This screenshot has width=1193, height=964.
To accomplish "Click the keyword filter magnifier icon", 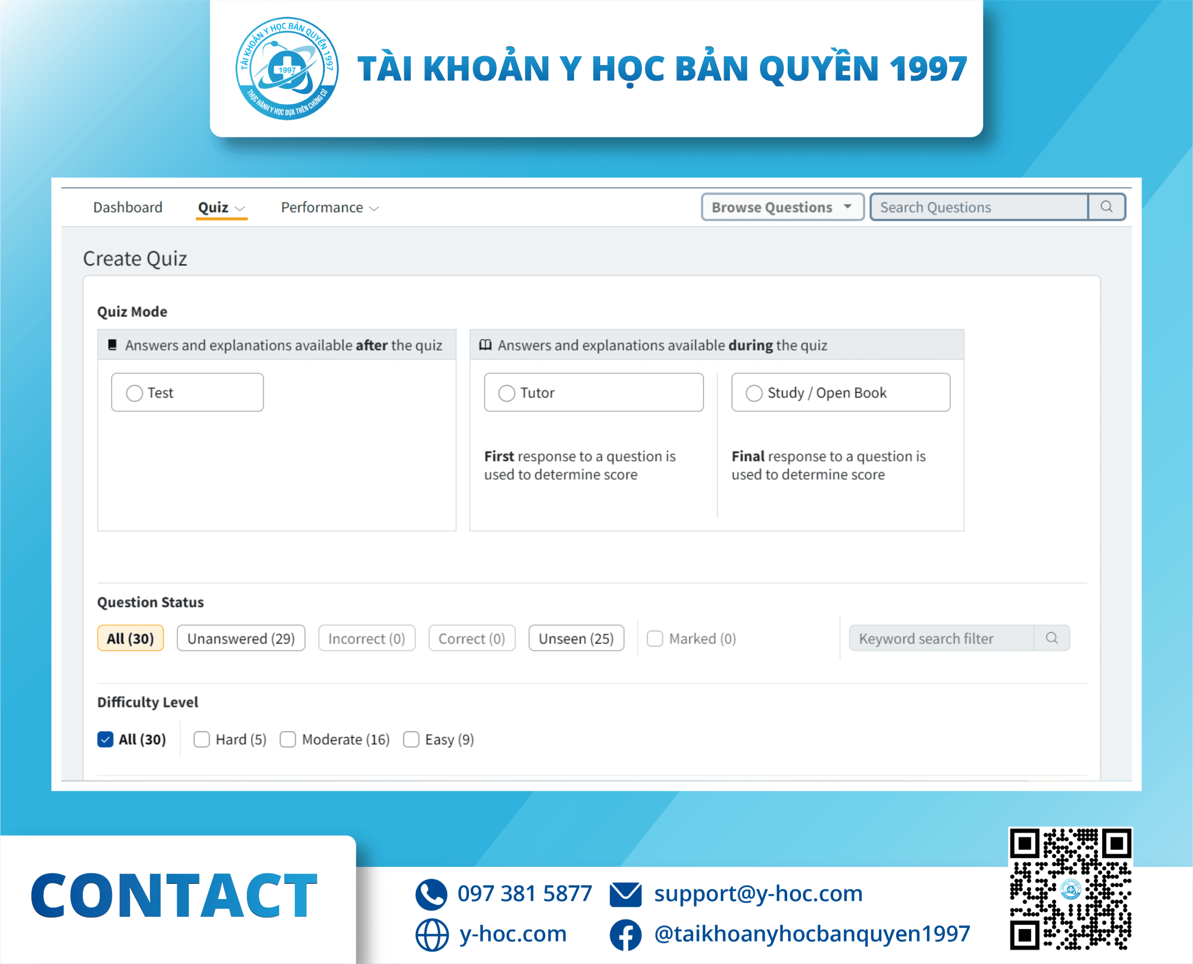I will coord(1051,638).
